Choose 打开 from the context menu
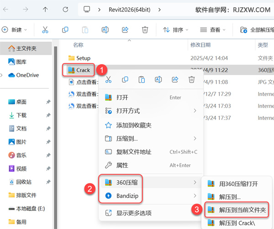This screenshot has height=229, width=274. tap(151, 98)
